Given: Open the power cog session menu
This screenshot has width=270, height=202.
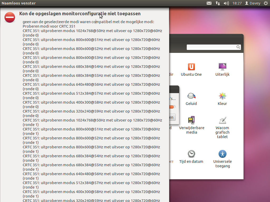Looking at the screenshot, I should [x=266, y=3].
